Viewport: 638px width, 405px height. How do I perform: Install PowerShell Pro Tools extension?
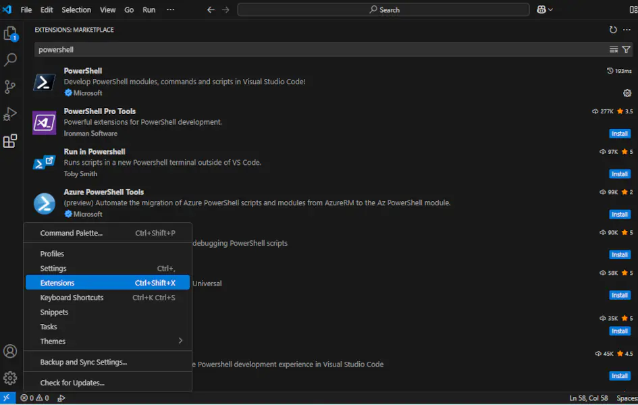point(620,134)
